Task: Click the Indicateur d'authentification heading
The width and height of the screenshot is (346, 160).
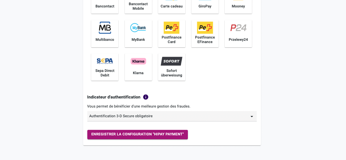Action: coord(114,97)
